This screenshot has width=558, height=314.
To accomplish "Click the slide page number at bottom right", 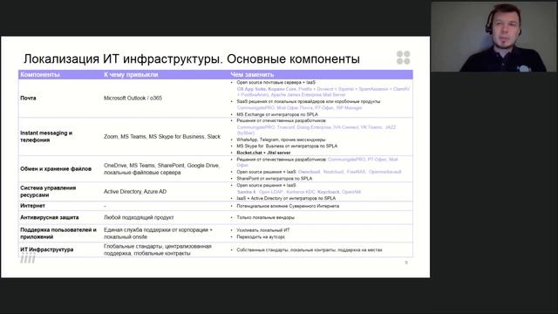I will (x=406, y=263).
